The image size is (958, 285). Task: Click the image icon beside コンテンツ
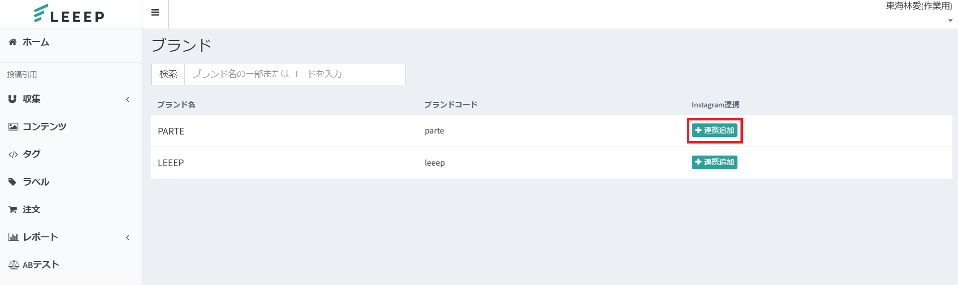coord(13,126)
